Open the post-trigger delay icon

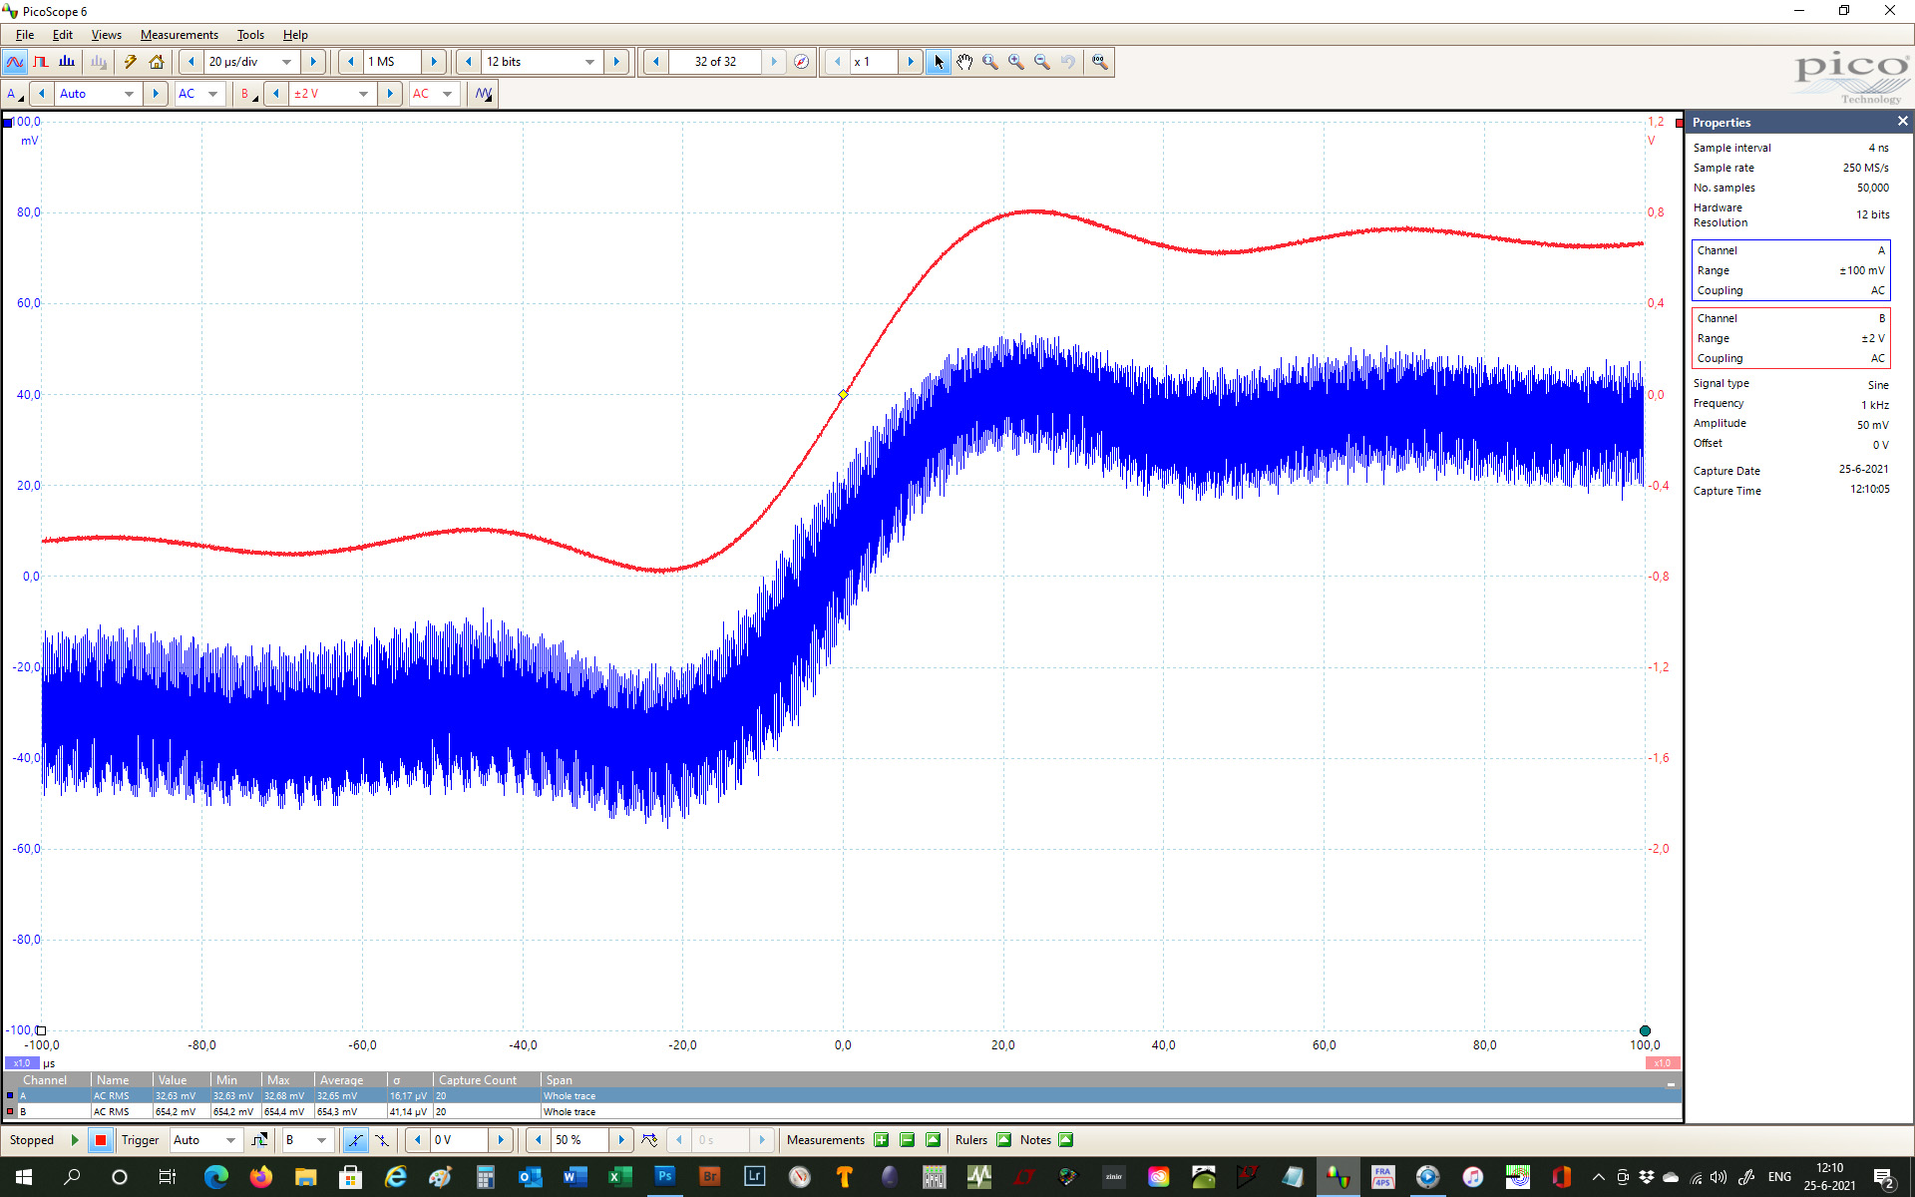(649, 1140)
